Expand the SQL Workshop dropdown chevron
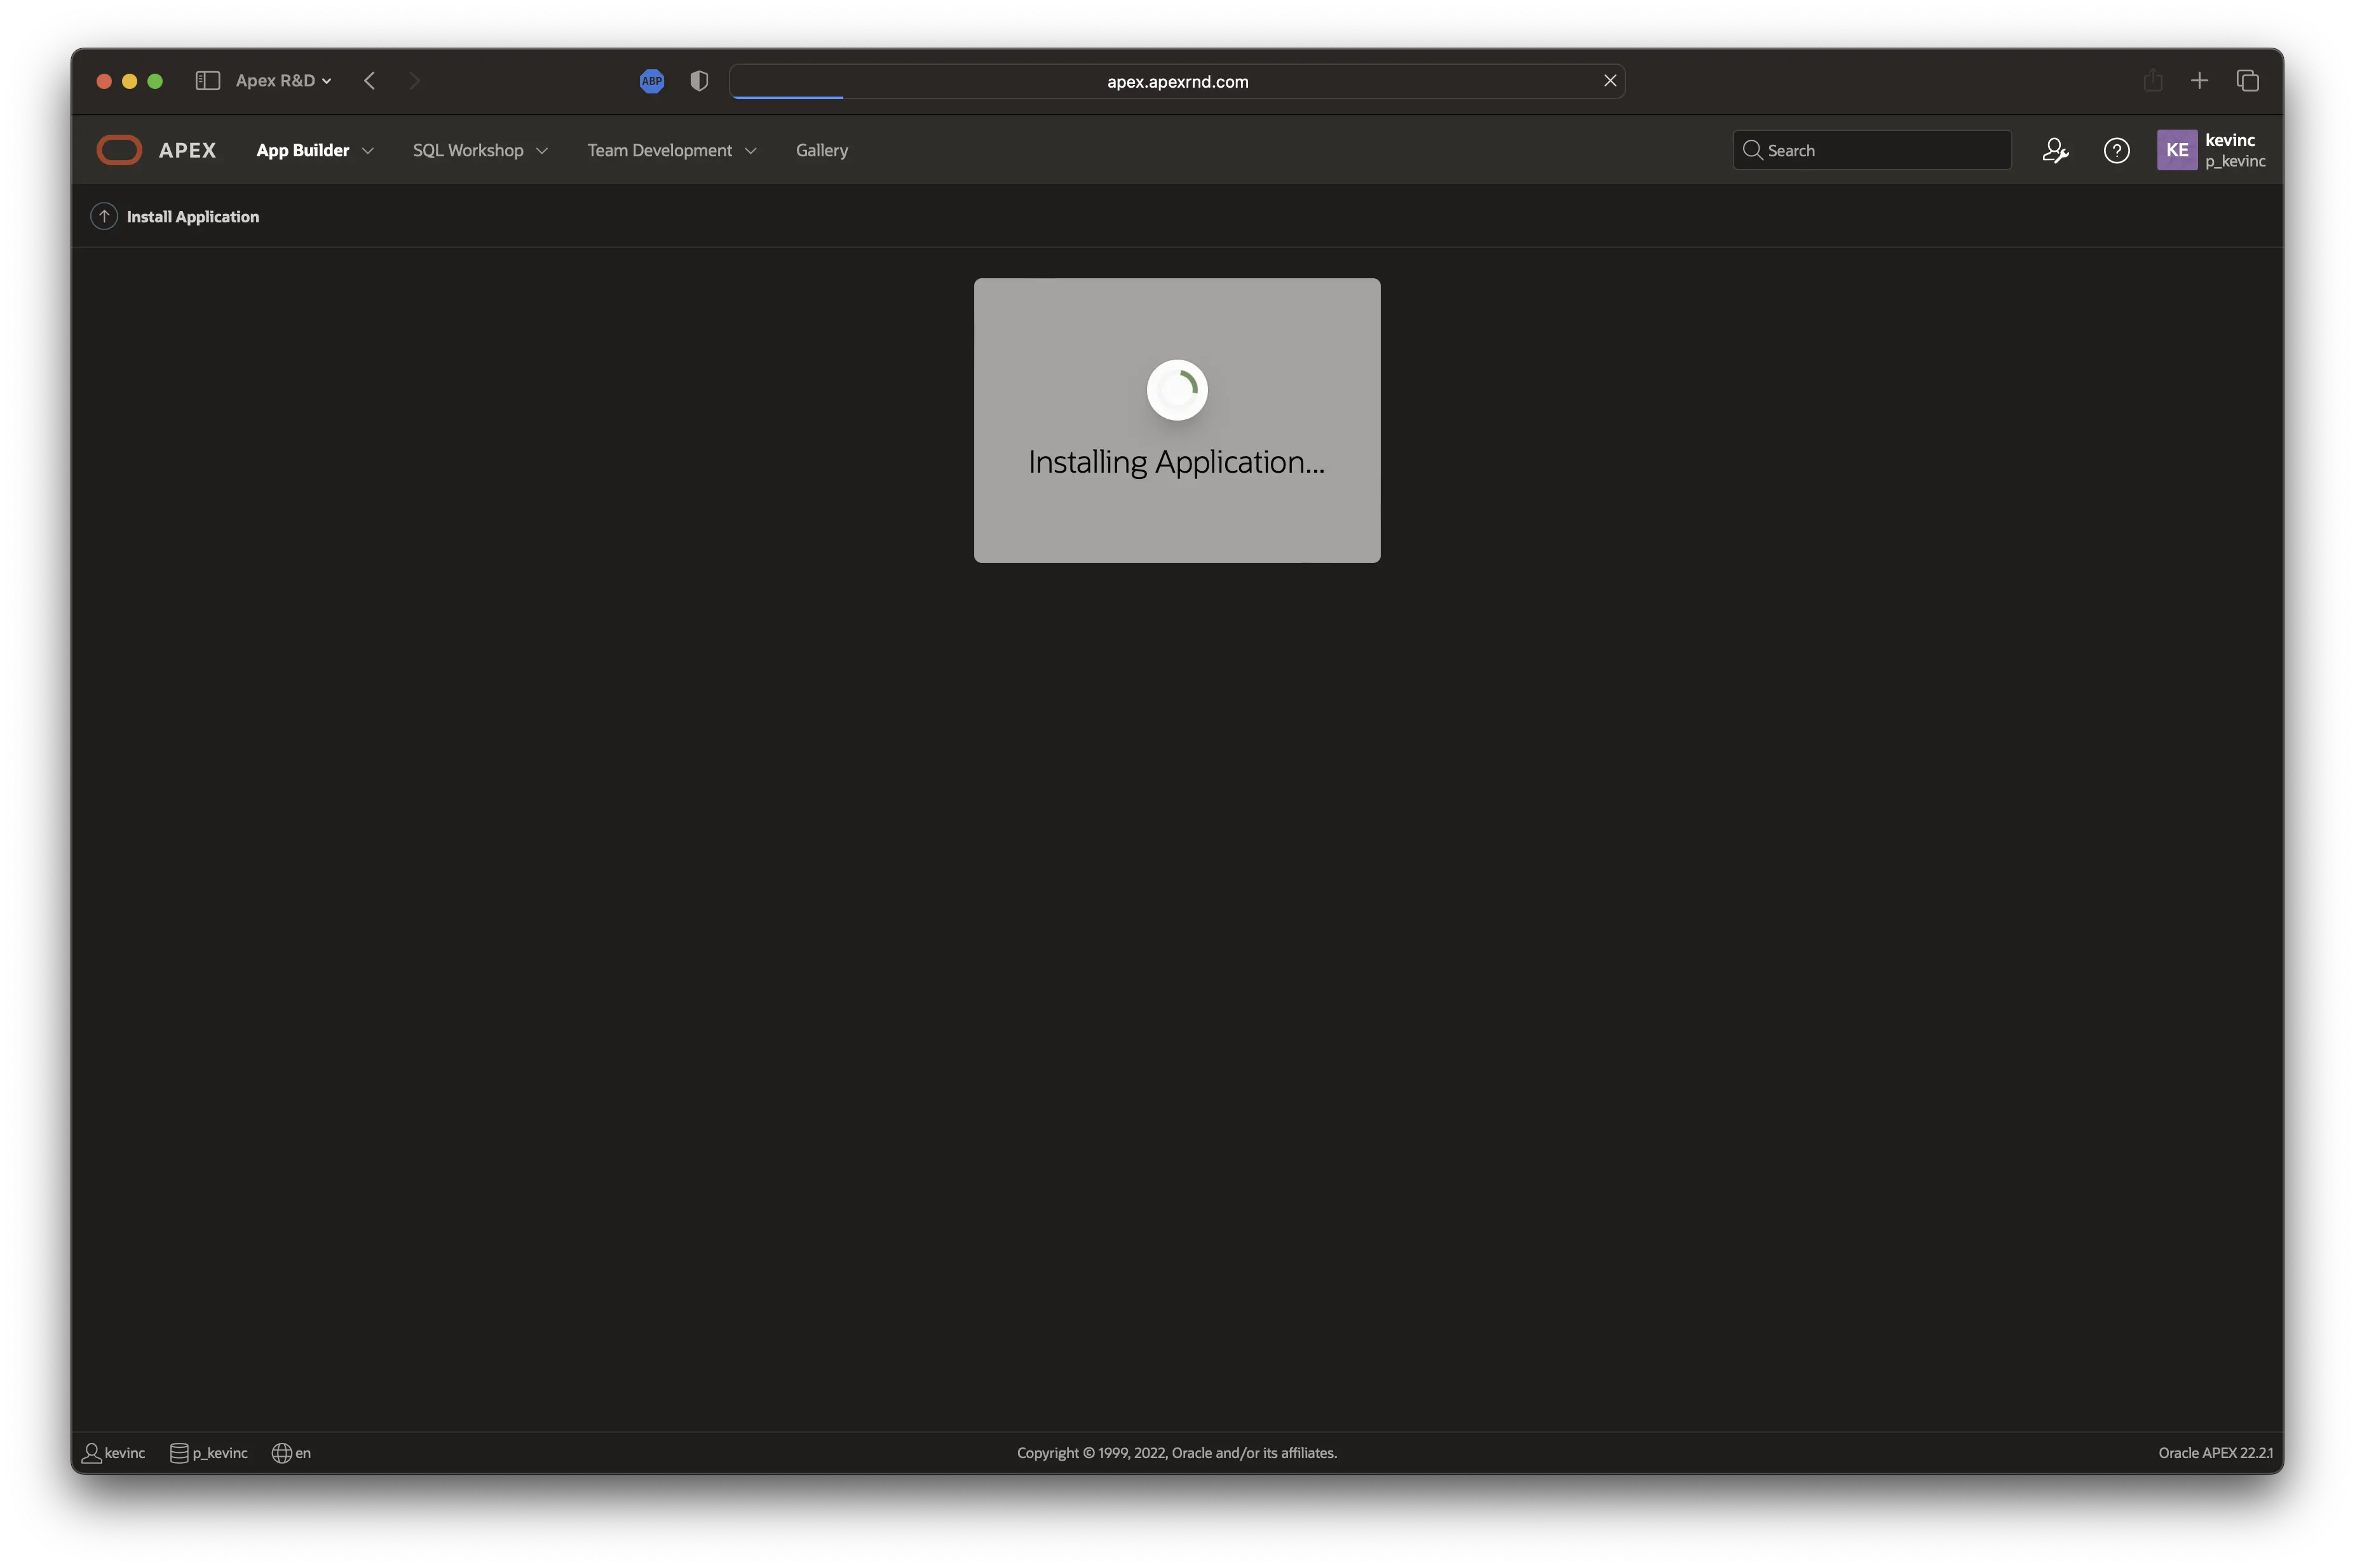2355x1568 pixels. [x=542, y=151]
